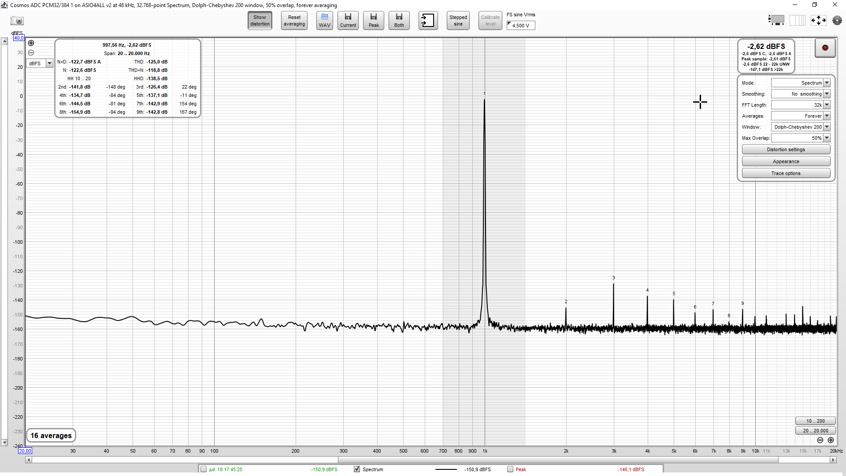Open the fit-to-window arrows icon
Screen dimensions: 846x476
818,20
